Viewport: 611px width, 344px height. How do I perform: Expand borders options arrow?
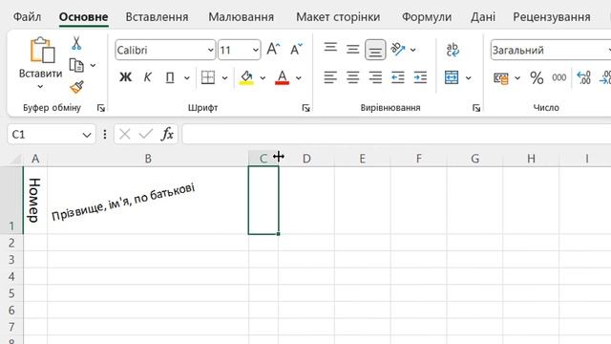point(225,78)
